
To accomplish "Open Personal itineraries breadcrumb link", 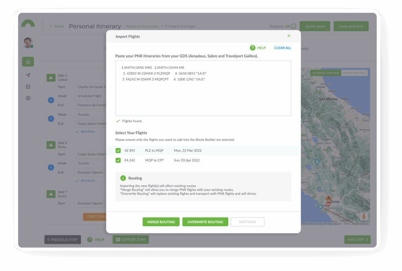I will pyautogui.click(x=142, y=26).
